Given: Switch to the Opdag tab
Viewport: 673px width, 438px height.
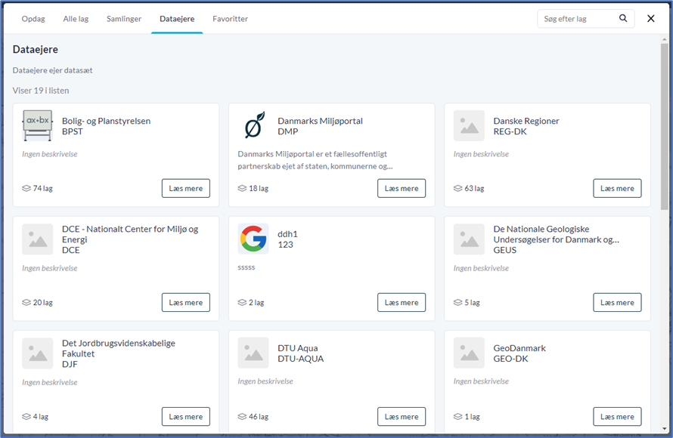Looking at the screenshot, I should pyautogui.click(x=33, y=18).
